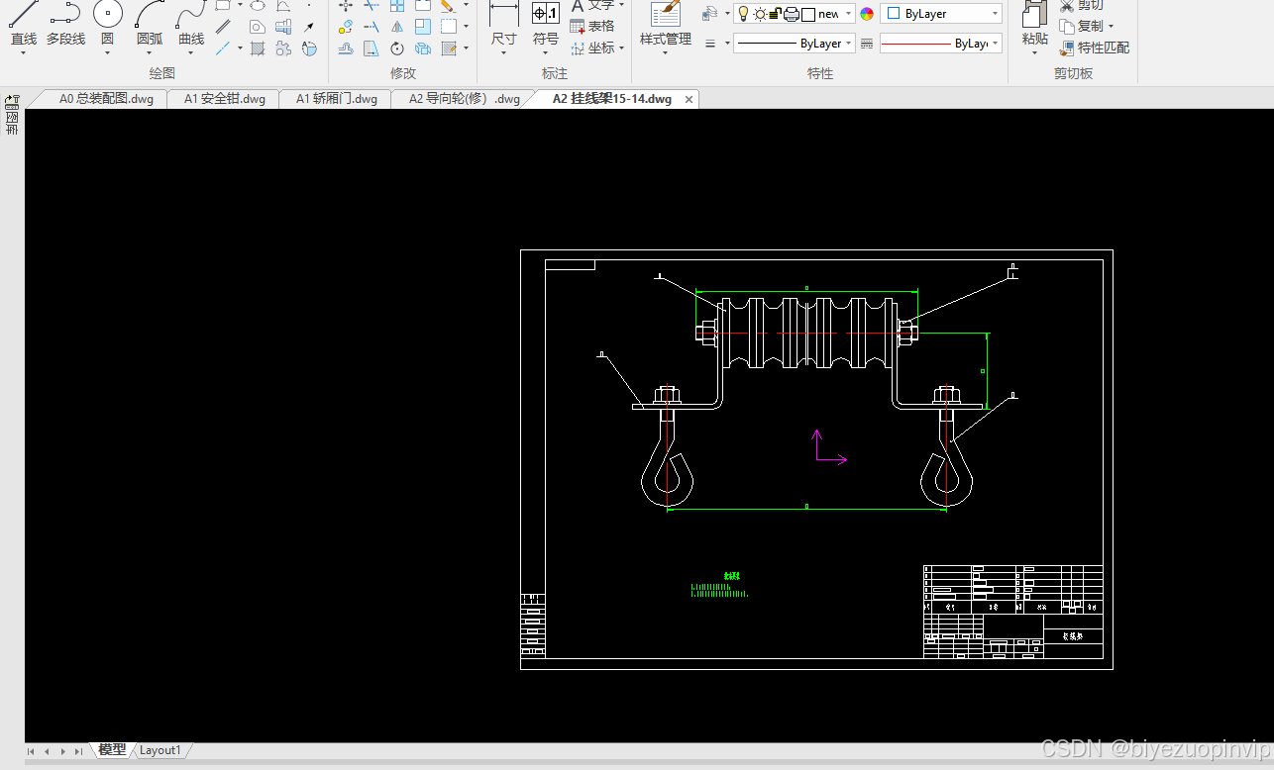Image resolution: width=1274 pixels, height=770 pixels.
Task: Click the 文字 text button
Action: (592, 6)
